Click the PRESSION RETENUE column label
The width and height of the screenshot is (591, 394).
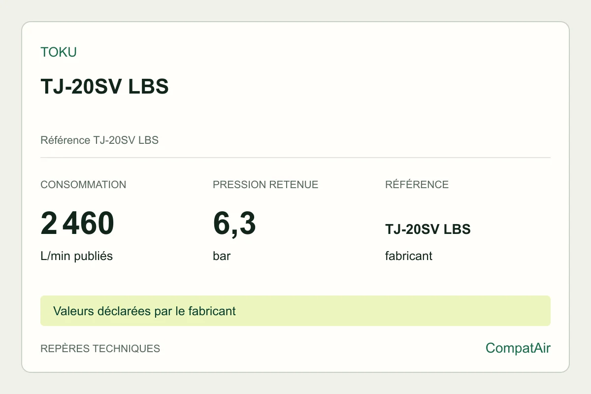265,185
